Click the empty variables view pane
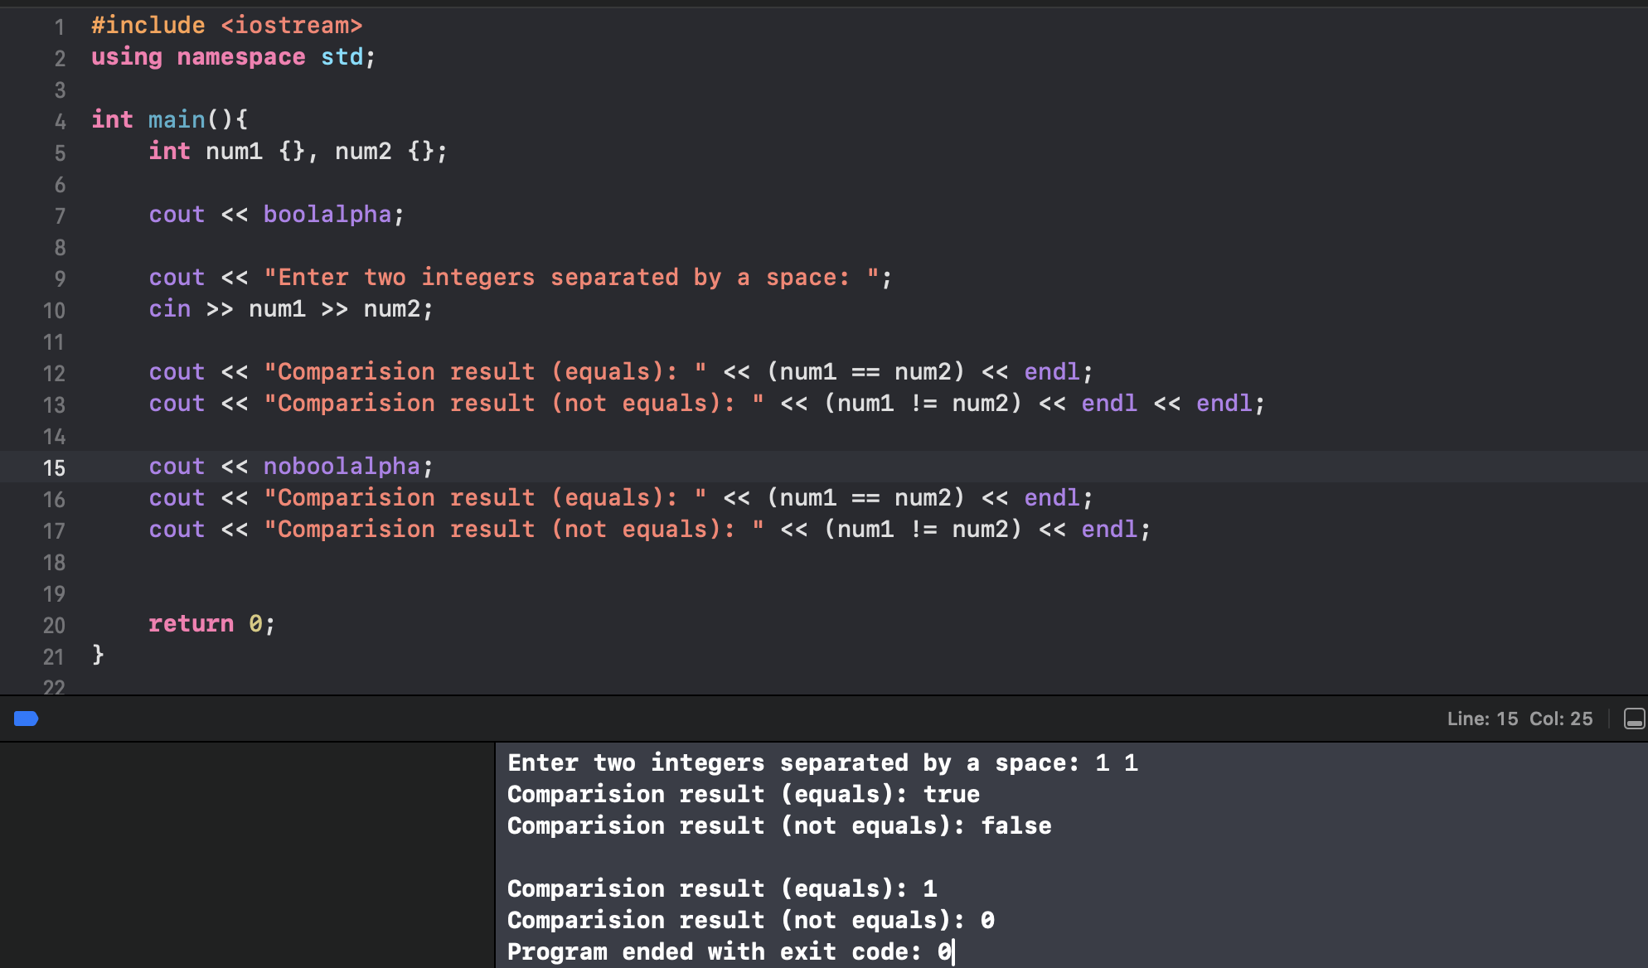Viewport: 1648px width, 968px height. point(247,854)
